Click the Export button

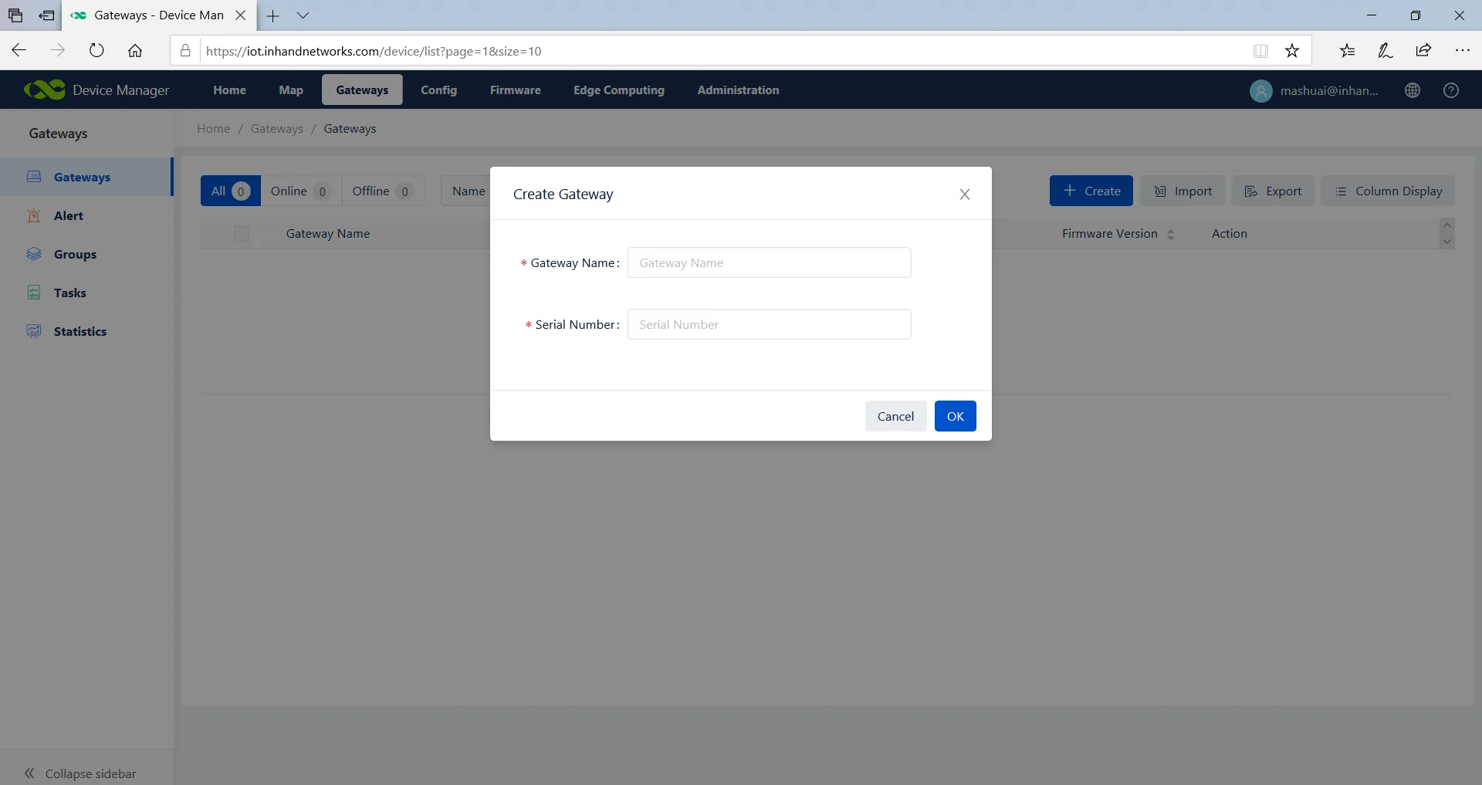click(x=1273, y=191)
